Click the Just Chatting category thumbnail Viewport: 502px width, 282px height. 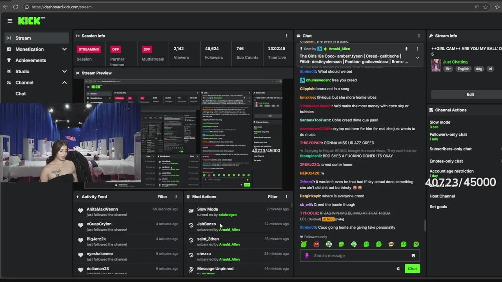click(436, 65)
